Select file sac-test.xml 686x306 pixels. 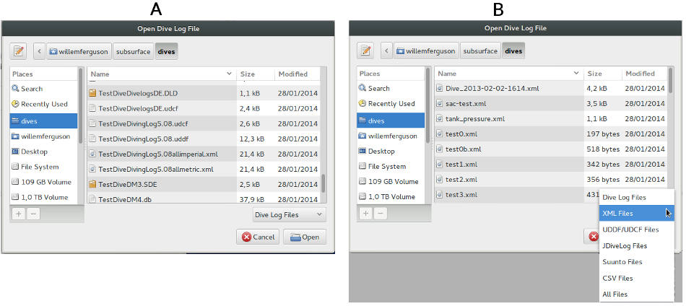tap(551, 104)
